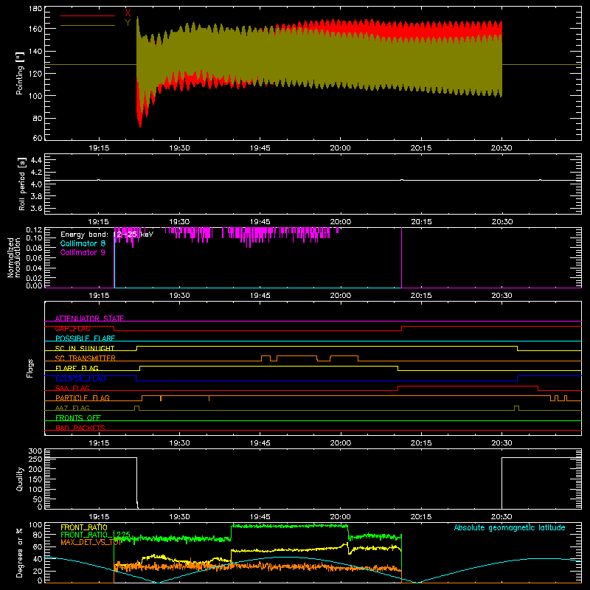Click the 3.6 tick on Roll period axis
Screen dimensions: 590x590
[36, 208]
